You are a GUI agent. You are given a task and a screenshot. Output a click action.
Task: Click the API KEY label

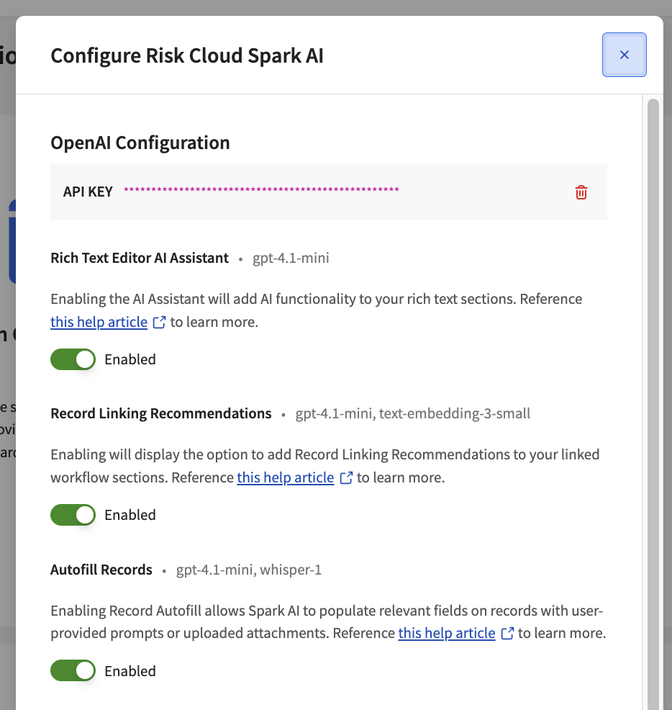88,192
